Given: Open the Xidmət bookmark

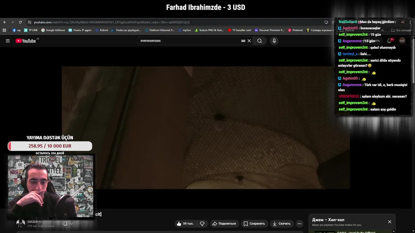Looking at the screenshot, I should 101,30.
